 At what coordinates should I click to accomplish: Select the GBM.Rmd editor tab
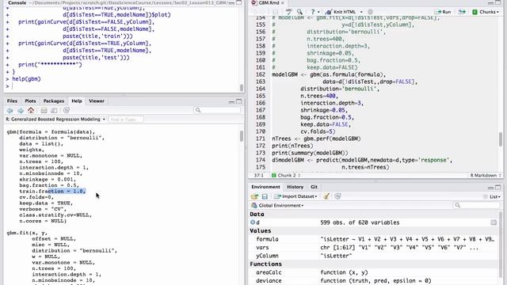click(269, 3)
